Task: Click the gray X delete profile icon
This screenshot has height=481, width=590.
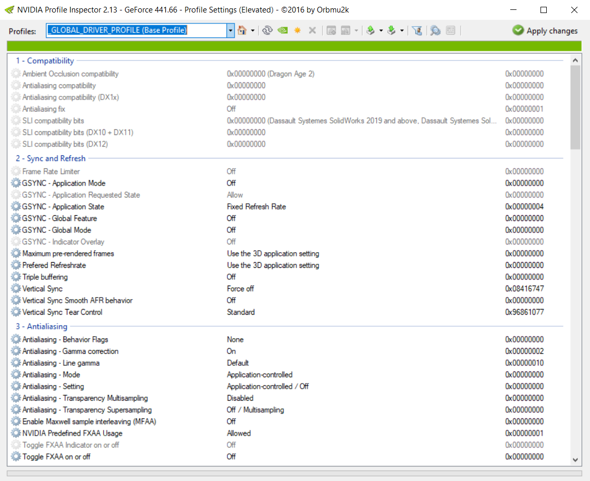Action: coord(312,30)
